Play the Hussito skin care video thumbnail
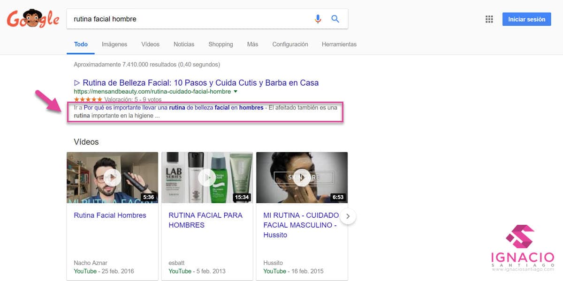 (x=302, y=177)
